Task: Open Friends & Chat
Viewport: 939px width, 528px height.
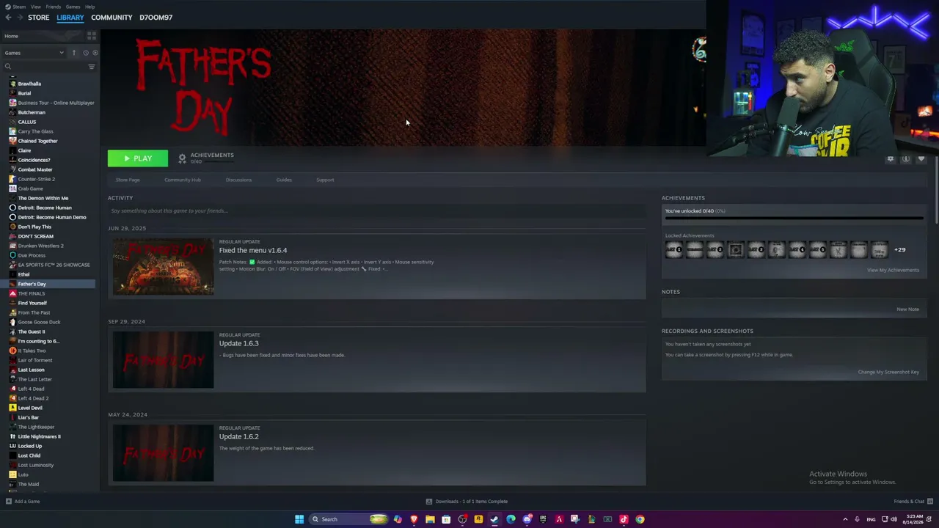Action: (913, 502)
